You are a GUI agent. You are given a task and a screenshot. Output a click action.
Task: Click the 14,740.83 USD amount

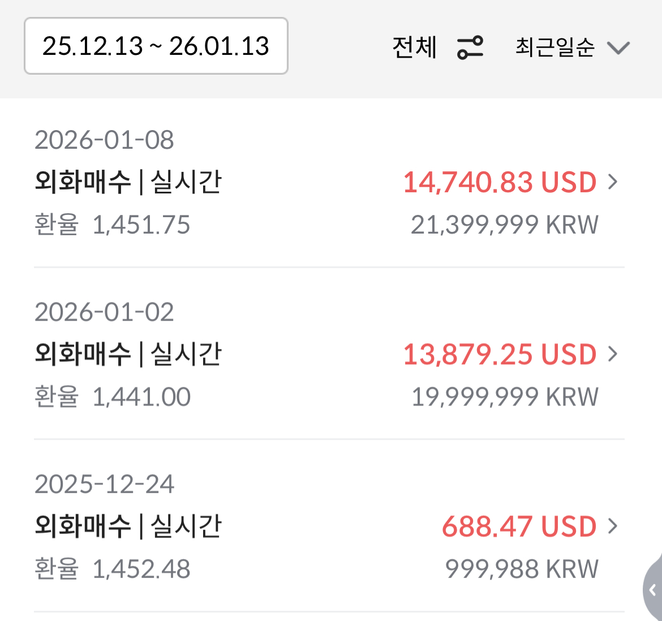point(500,182)
